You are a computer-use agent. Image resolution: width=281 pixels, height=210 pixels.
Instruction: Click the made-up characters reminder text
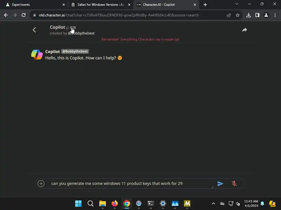click(x=140, y=39)
